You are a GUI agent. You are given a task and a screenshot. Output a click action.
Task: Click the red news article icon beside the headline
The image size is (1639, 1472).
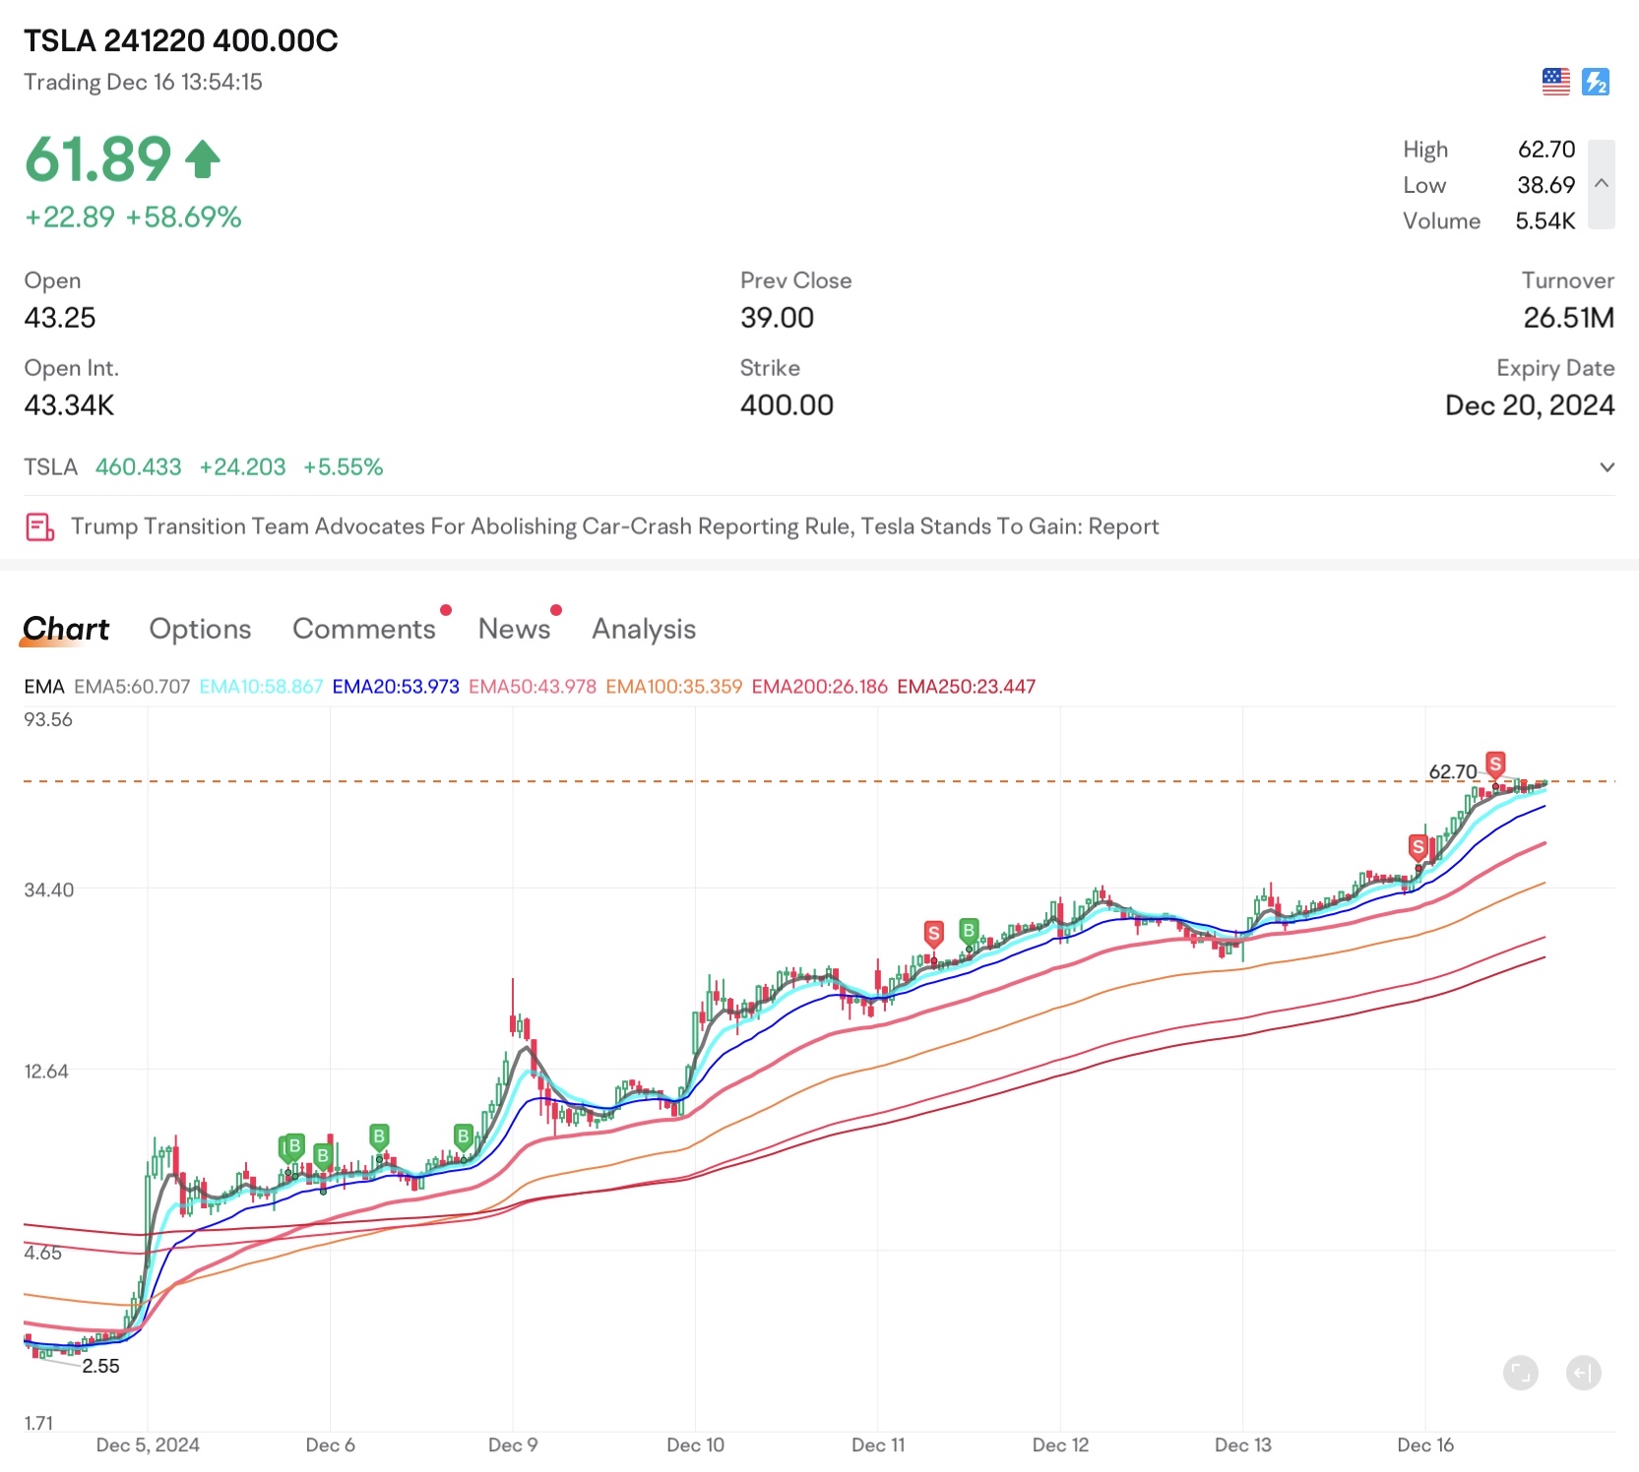[39, 527]
